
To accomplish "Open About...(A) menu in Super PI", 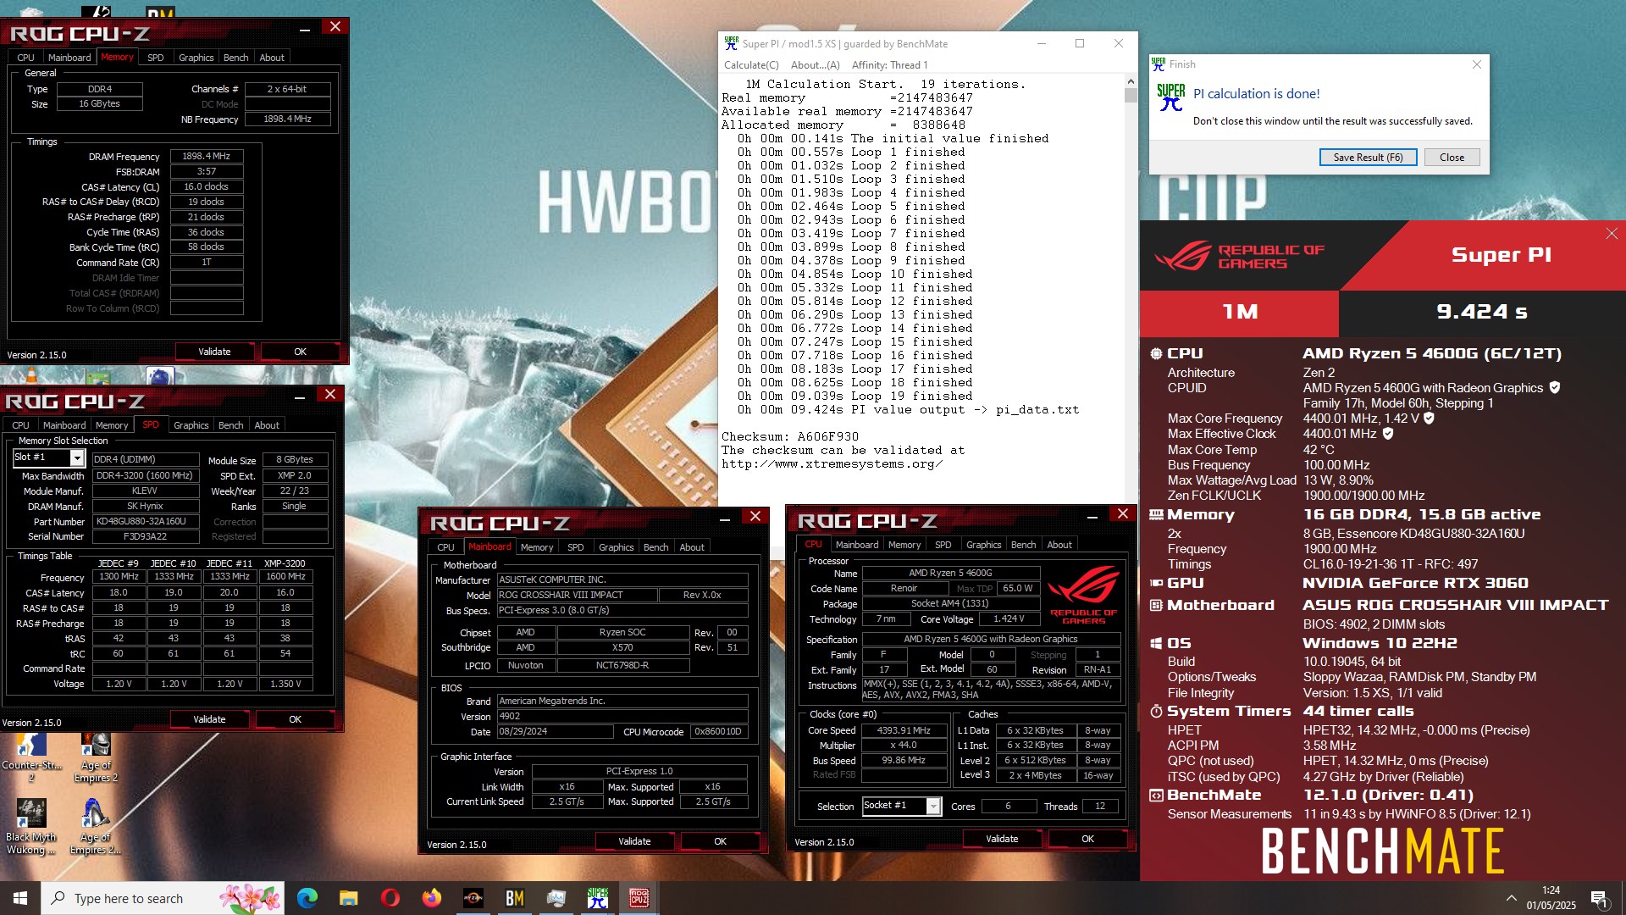I will pyautogui.click(x=815, y=65).
